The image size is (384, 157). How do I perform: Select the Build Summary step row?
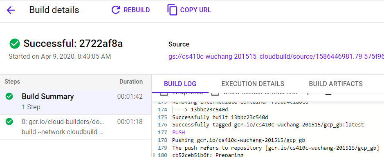coord(75,102)
